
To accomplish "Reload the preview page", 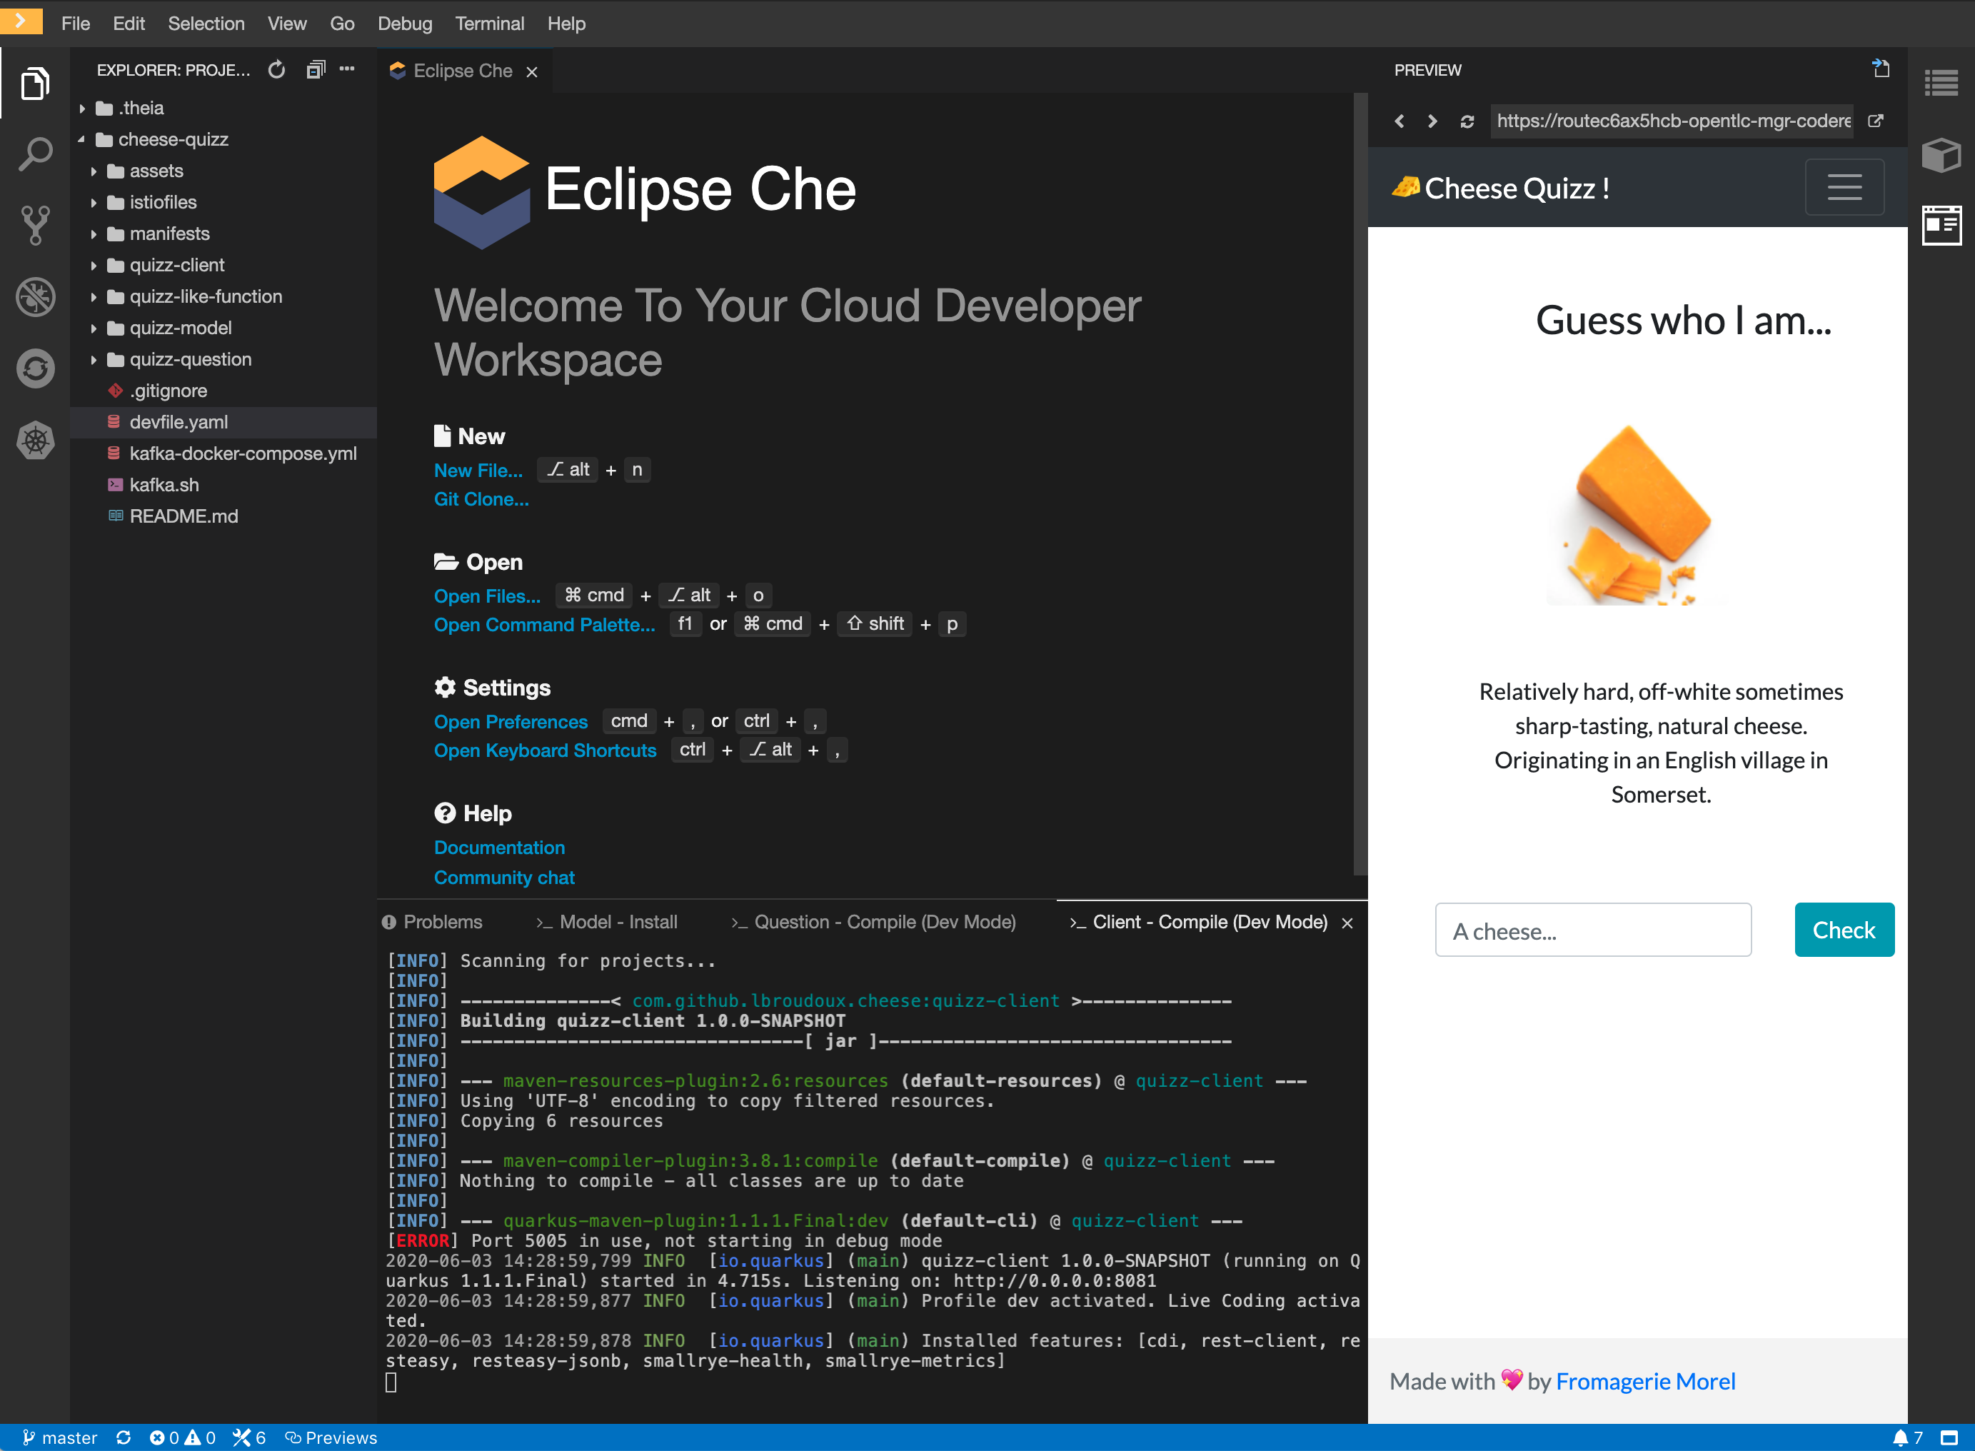I will 1467,121.
